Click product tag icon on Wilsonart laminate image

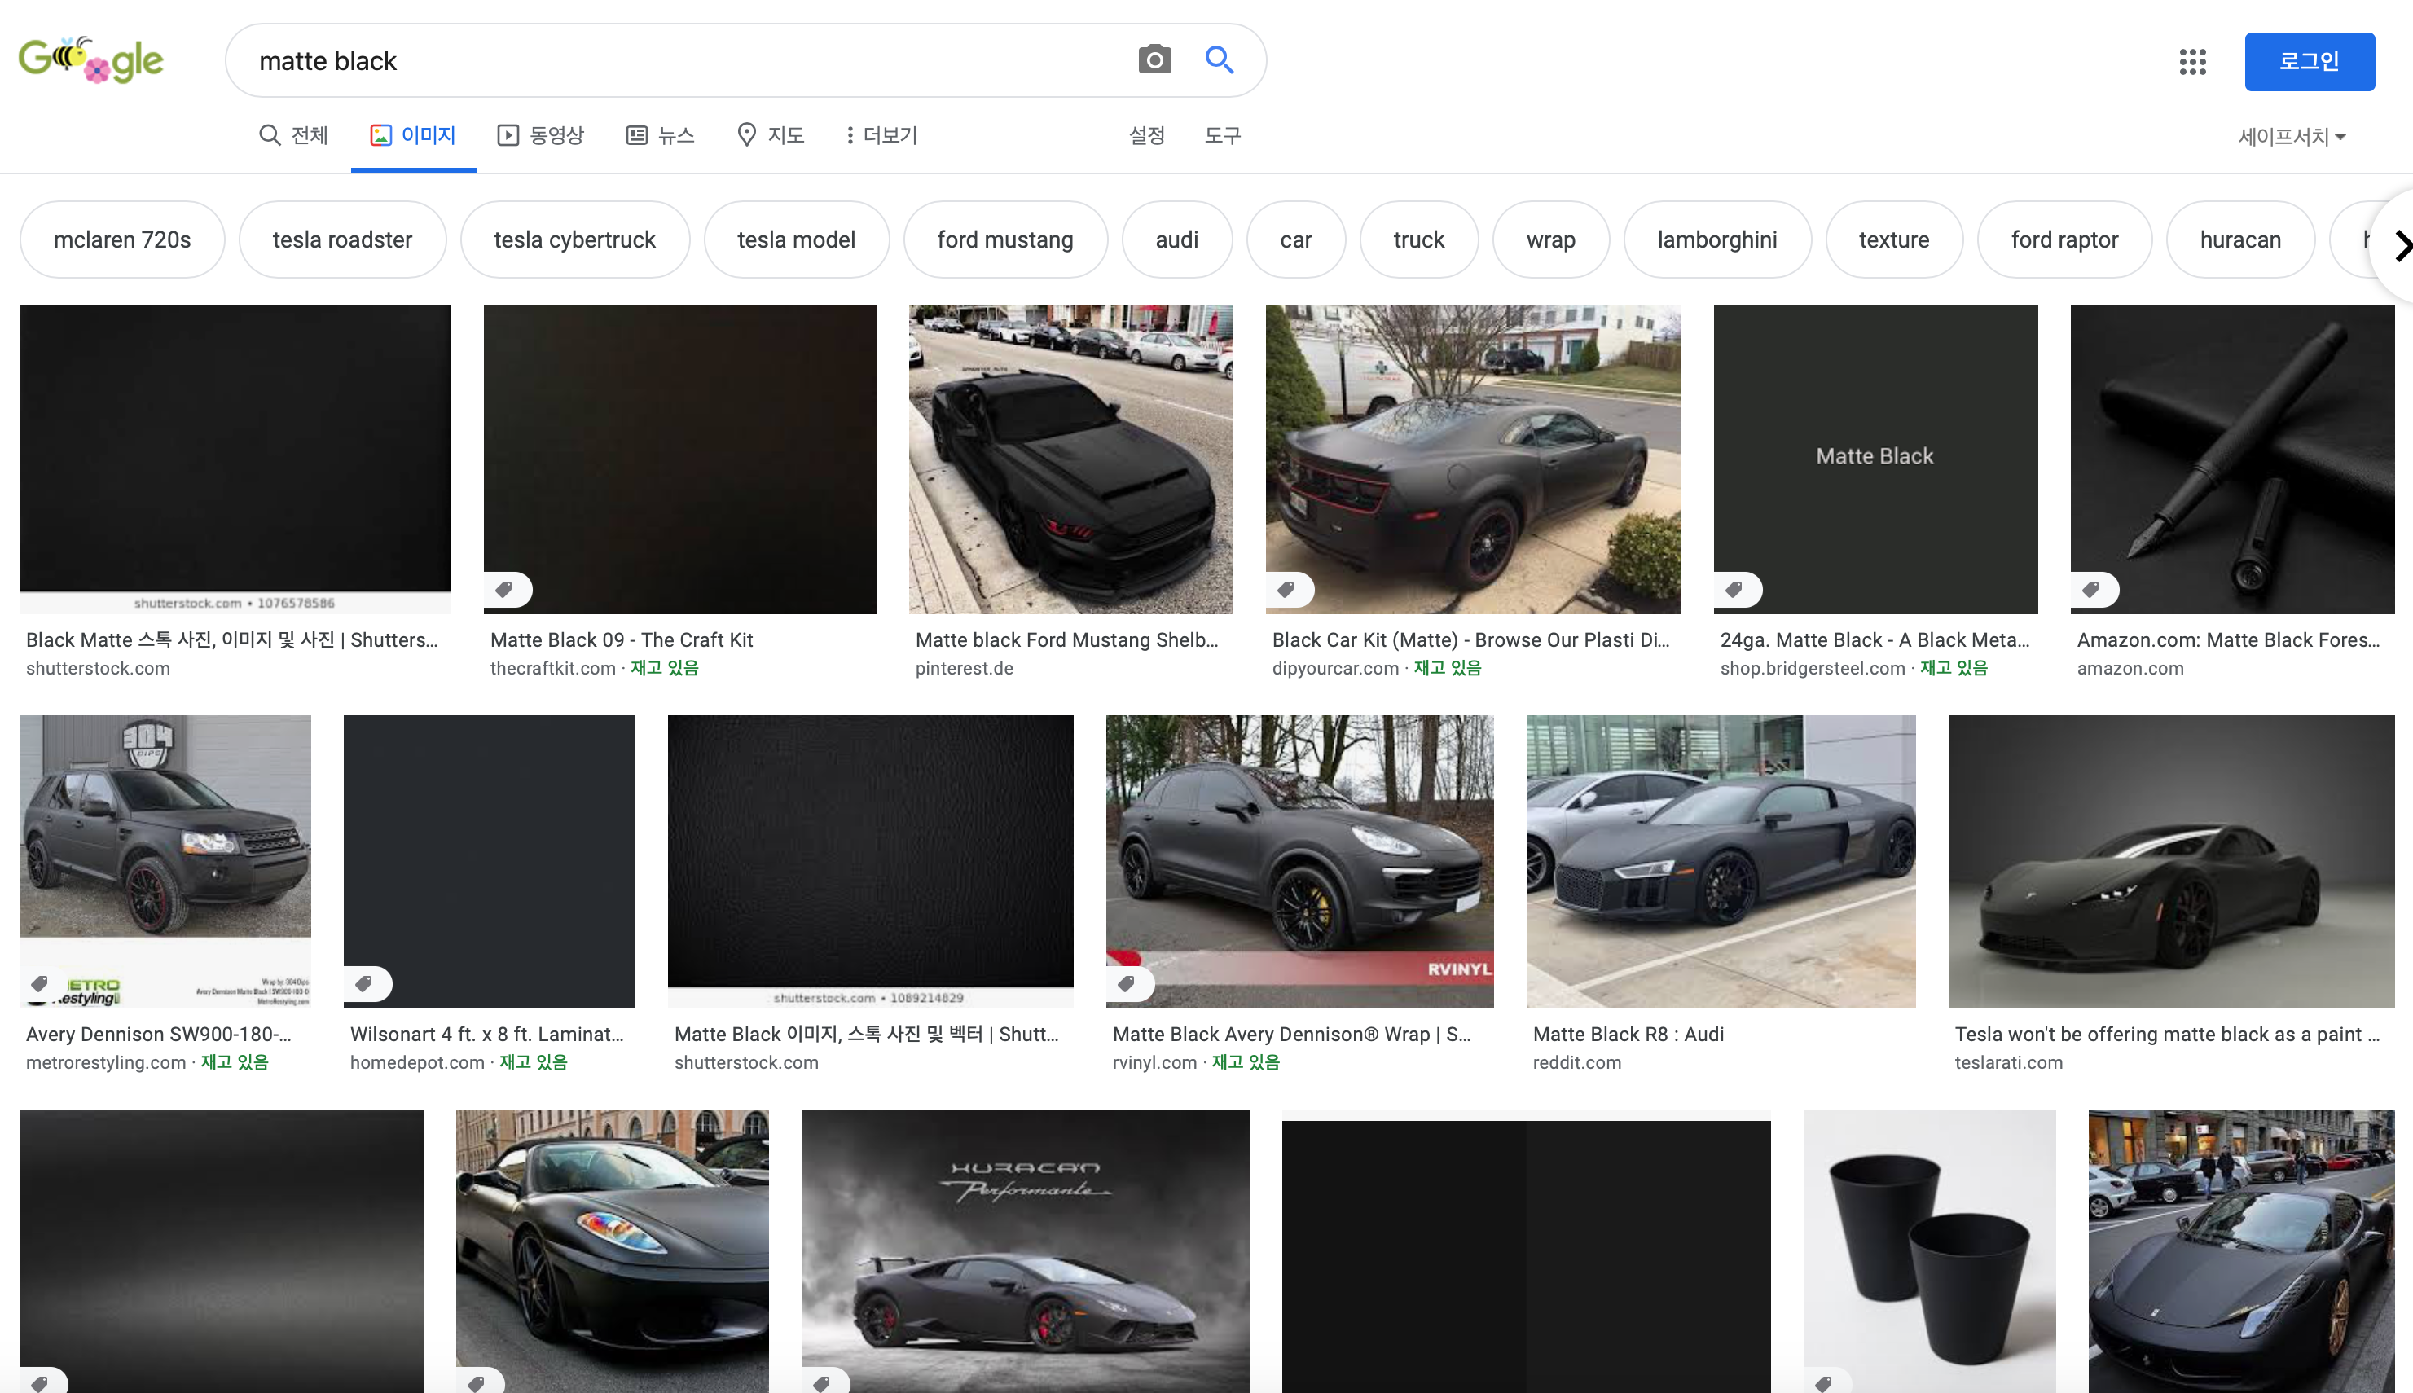click(364, 983)
